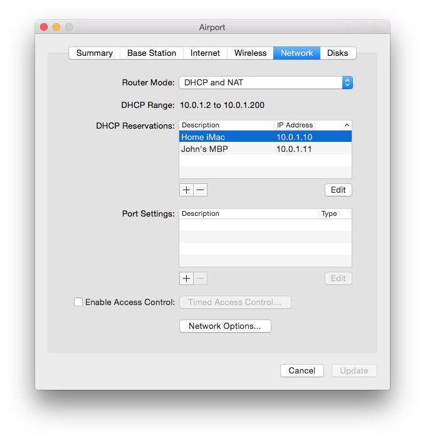Edit the selected DHCP reservation
425x440 pixels.
338,190
